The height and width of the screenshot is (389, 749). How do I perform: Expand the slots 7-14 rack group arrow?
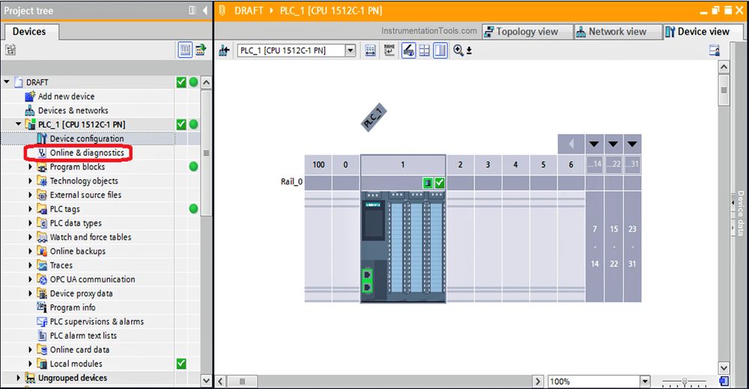pyautogui.click(x=594, y=144)
